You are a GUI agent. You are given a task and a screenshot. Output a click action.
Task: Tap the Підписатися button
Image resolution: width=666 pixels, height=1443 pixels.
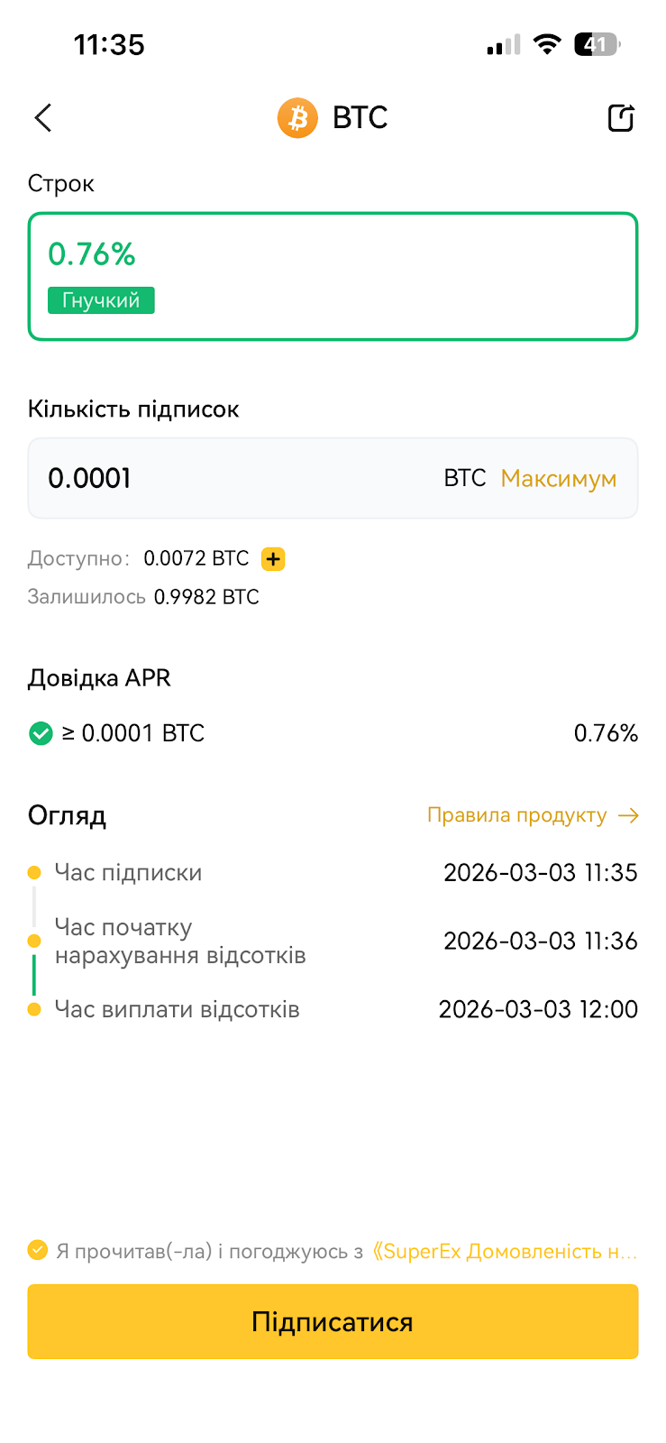pyautogui.click(x=333, y=1321)
